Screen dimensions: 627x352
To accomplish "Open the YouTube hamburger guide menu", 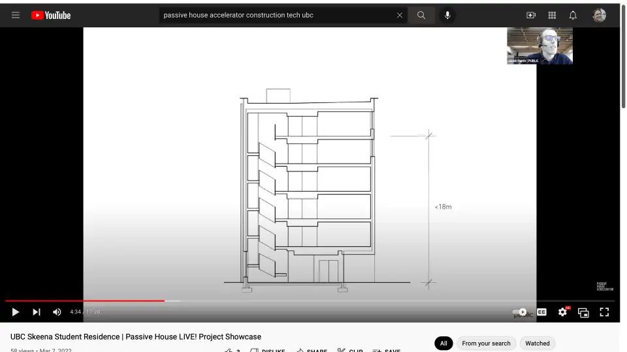I will 16,15.
